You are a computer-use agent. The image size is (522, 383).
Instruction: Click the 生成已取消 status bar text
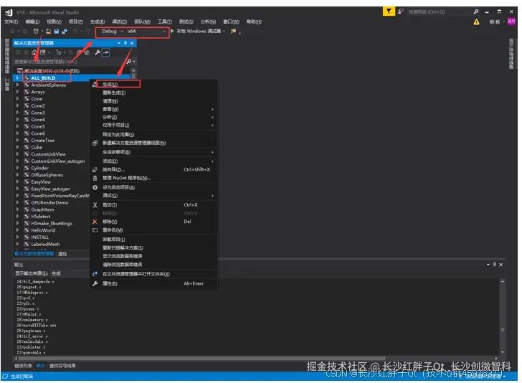(22, 377)
